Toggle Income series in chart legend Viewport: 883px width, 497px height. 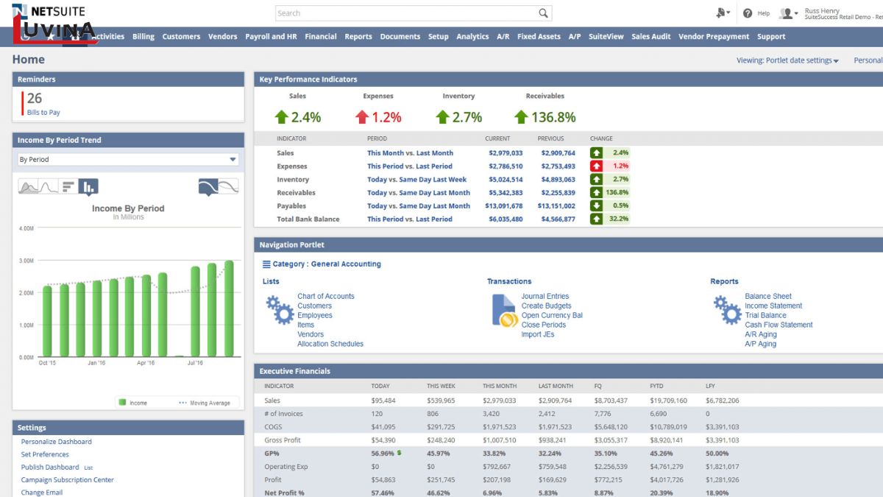pos(132,403)
